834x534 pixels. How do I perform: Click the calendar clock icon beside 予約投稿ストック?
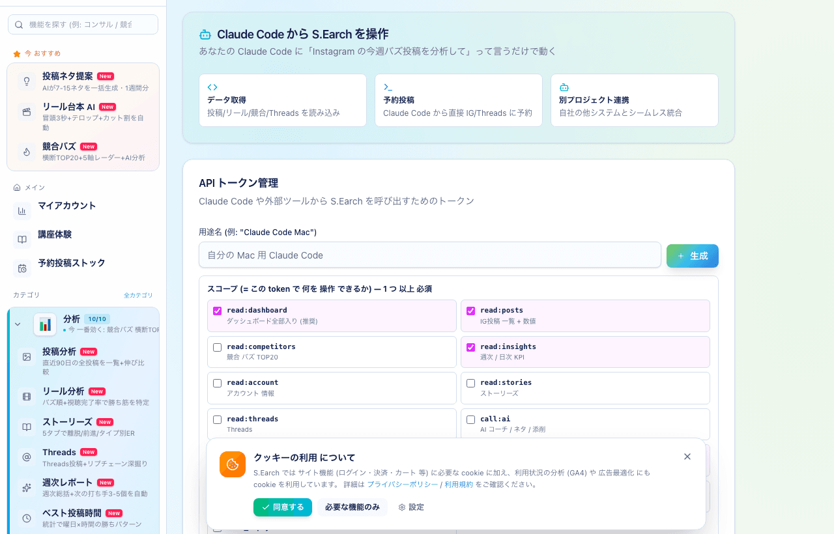coord(22,268)
